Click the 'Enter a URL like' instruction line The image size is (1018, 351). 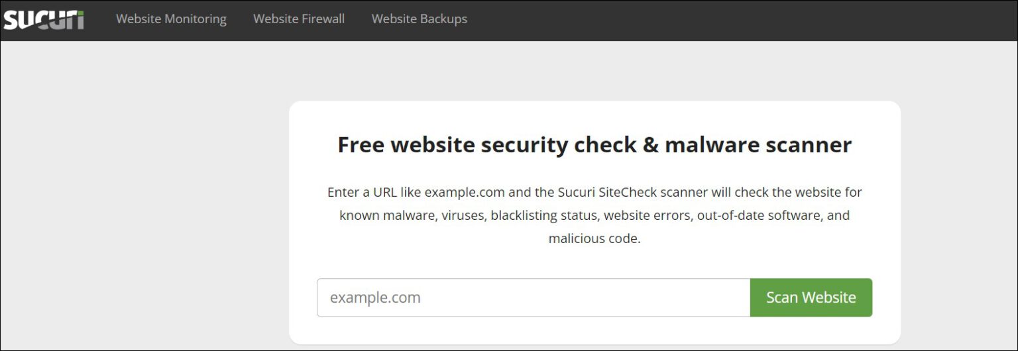click(x=594, y=192)
